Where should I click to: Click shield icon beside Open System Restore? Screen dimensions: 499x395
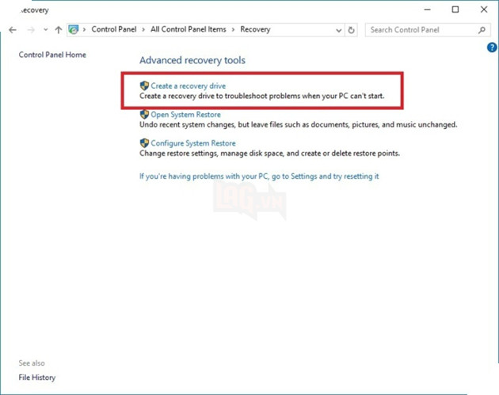tap(144, 114)
